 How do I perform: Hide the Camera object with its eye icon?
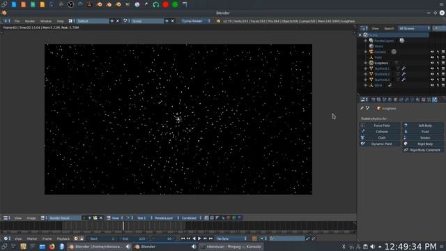[x=432, y=52]
